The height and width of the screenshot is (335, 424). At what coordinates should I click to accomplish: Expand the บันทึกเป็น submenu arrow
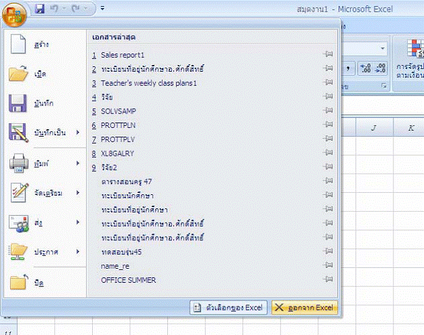coord(78,133)
